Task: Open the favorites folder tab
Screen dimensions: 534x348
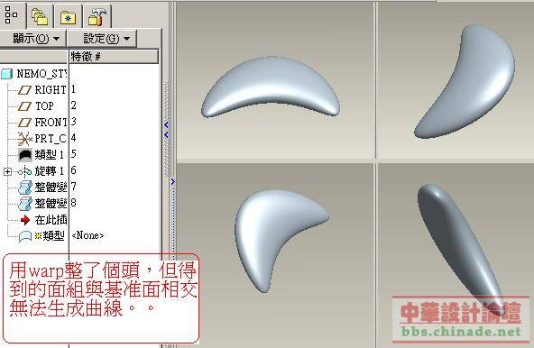Action: [x=69, y=17]
